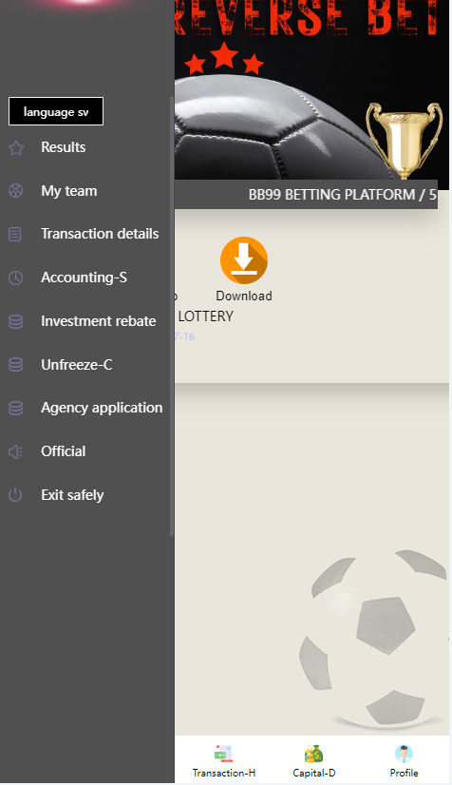Open the Profile tab
Screen dimensions: 452x785
404,761
